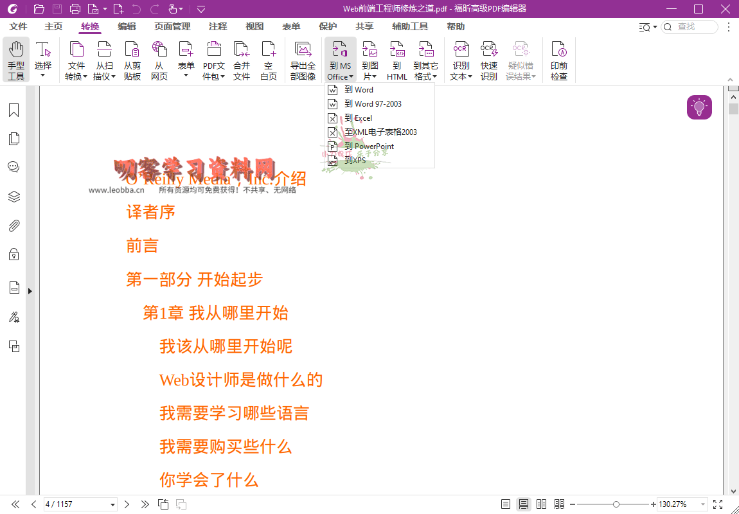Expand the left navigation panel arrow
This screenshot has height=514, width=739.
[30, 291]
